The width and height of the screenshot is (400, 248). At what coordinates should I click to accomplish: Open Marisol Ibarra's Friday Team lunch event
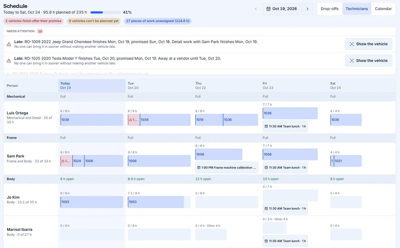coord(285,241)
